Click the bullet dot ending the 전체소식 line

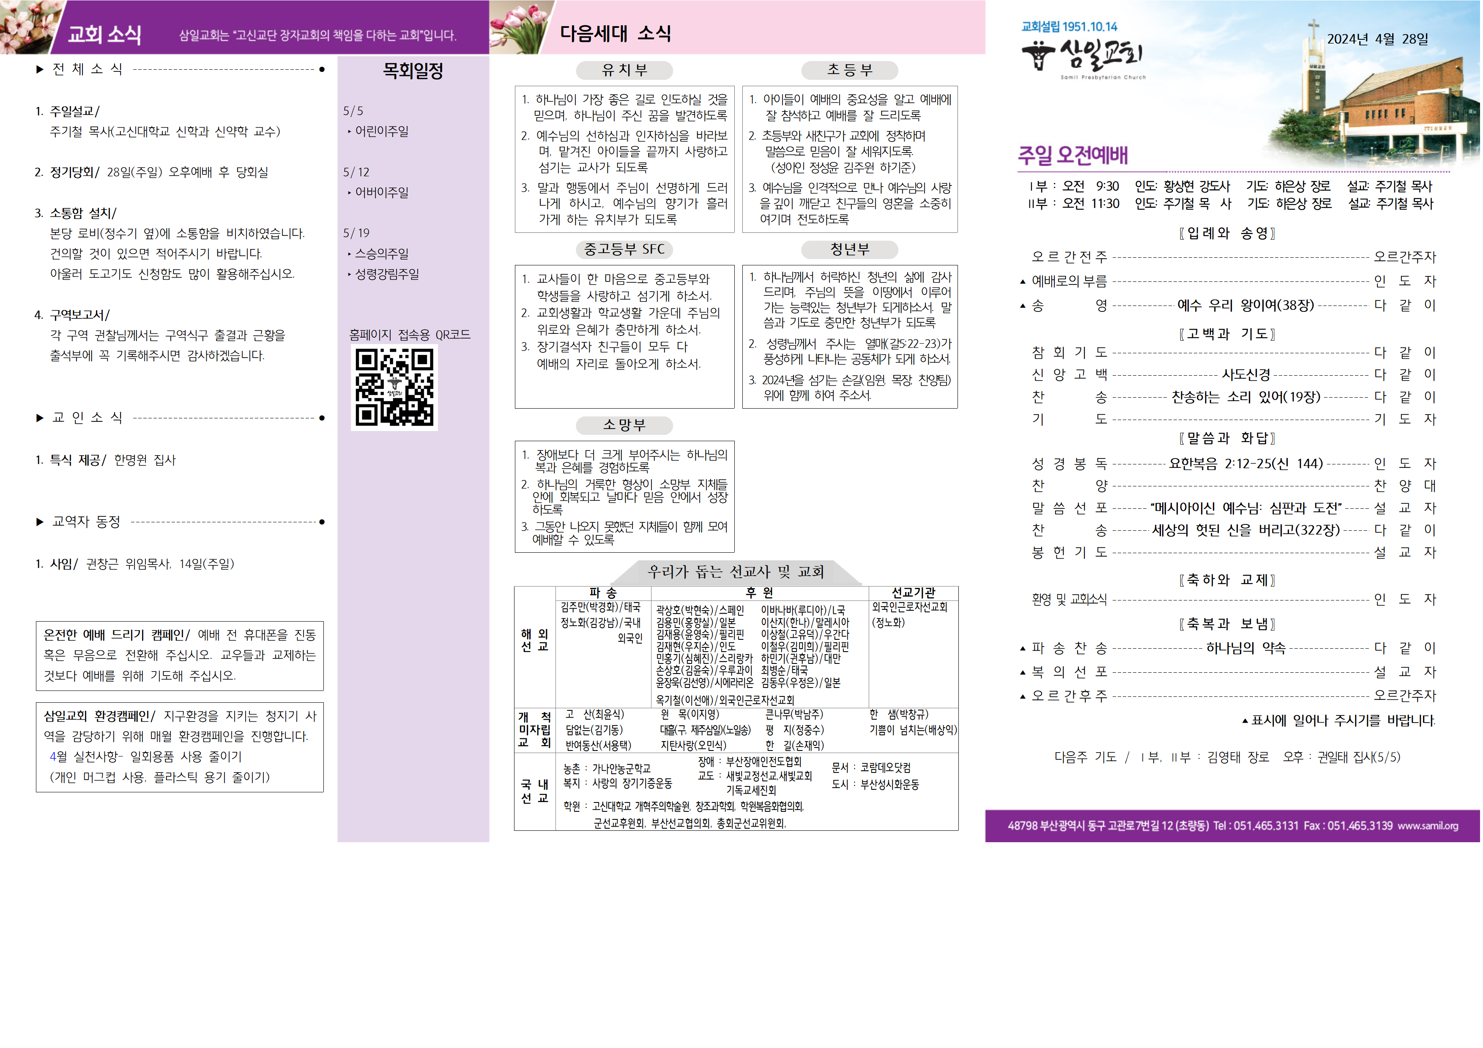click(x=322, y=70)
